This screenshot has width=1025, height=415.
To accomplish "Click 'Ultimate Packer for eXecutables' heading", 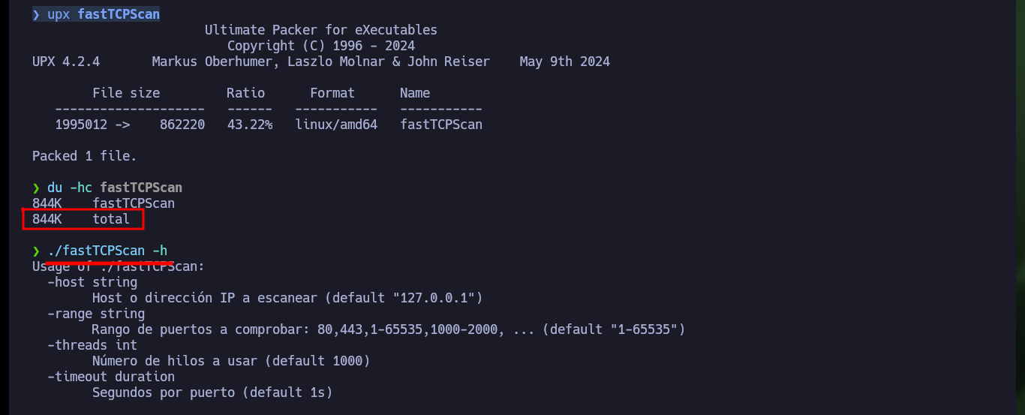I will point(321,30).
